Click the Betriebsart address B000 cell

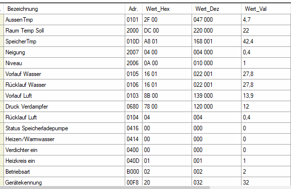tap(134, 172)
